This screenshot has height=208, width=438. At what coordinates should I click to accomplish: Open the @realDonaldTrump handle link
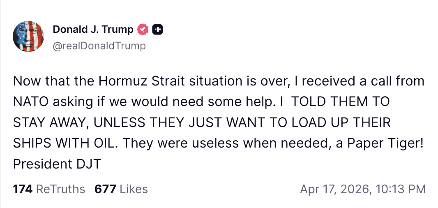99,46
